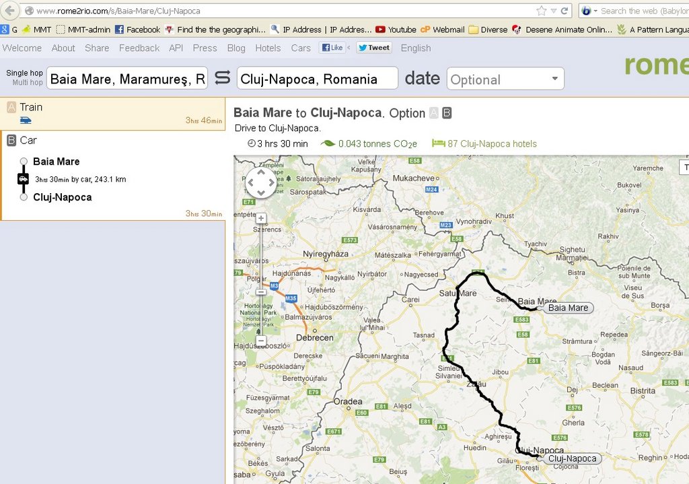Click the browser back arrow button
689x484 pixels.
click(x=11, y=11)
